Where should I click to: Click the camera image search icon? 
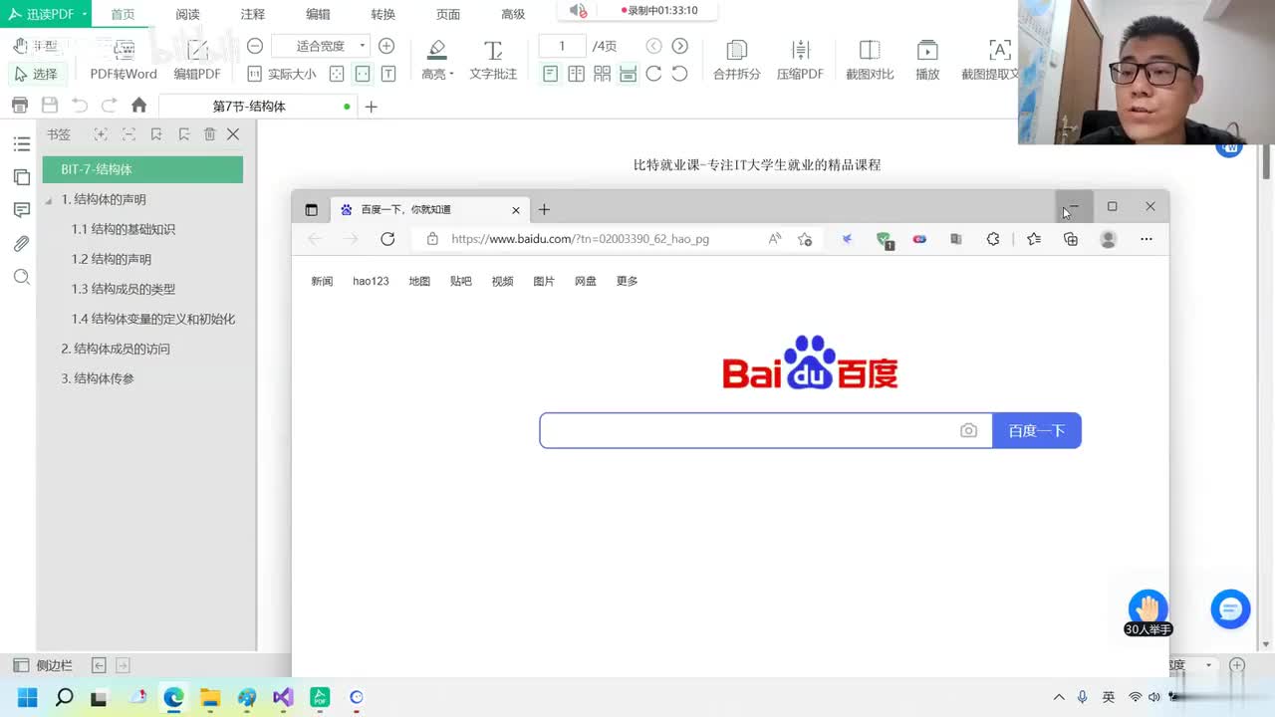click(x=969, y=430)
